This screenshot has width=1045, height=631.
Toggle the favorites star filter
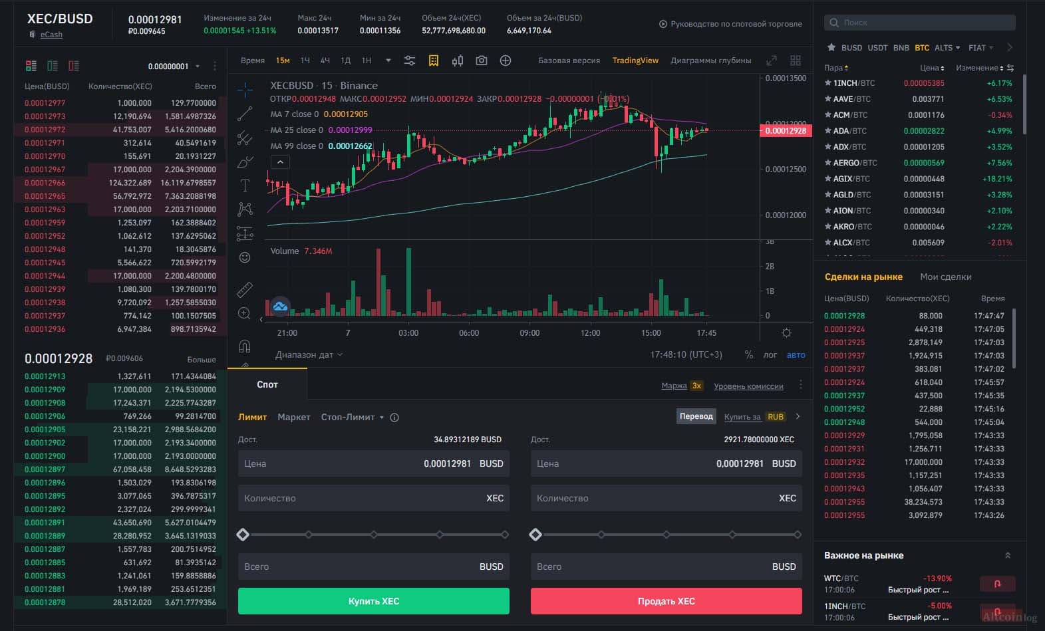coord(831,47)
